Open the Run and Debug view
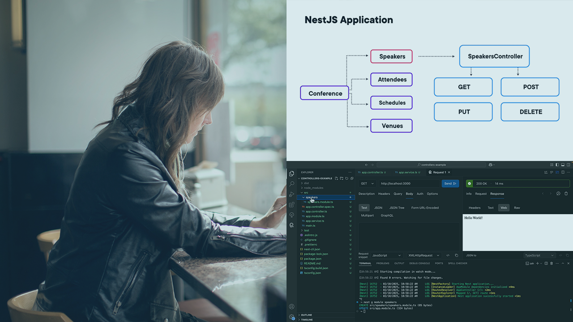This screenshot has height=322, width=573. 291,194
